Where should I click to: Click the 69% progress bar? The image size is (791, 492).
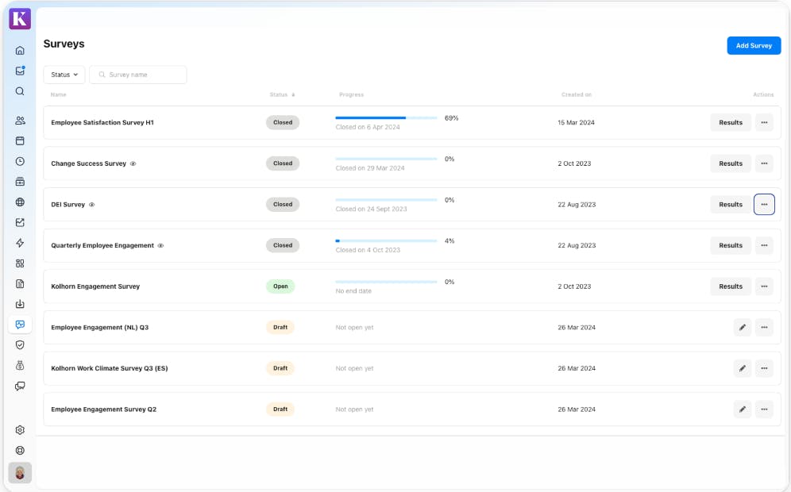(387, 118)
